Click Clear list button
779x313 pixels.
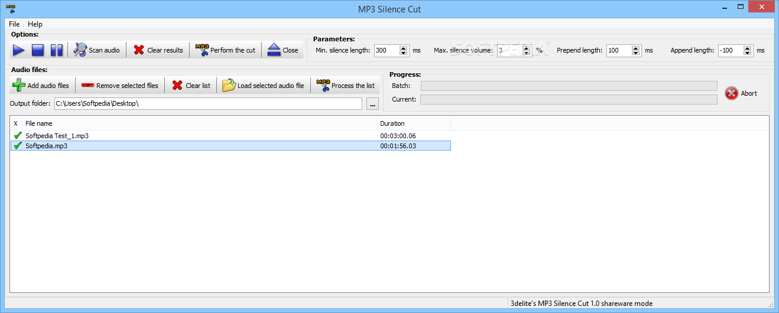[191, 86]
